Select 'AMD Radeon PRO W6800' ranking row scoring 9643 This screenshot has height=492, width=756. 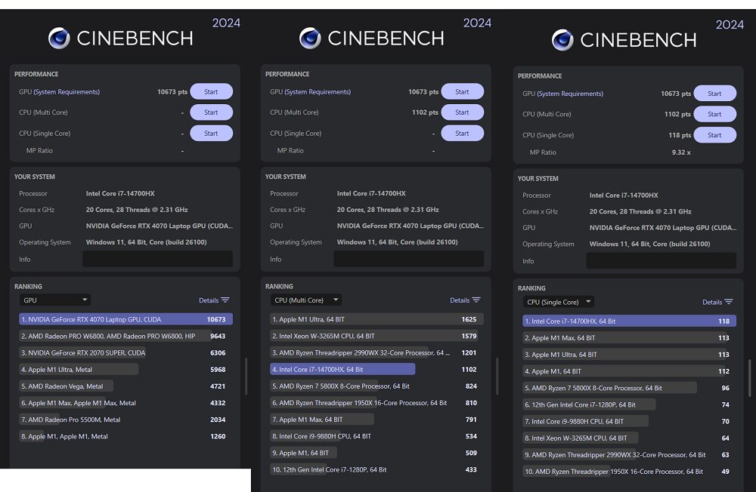[125, 336]
